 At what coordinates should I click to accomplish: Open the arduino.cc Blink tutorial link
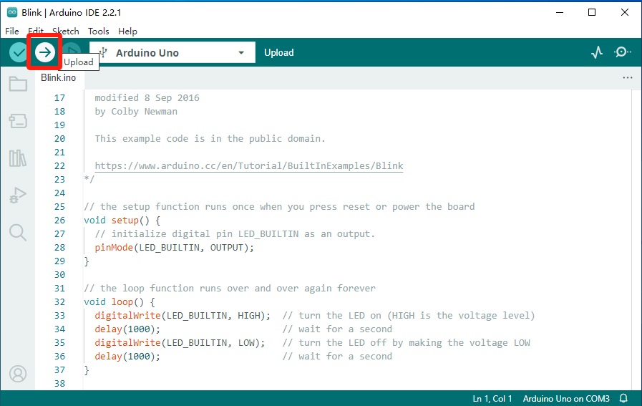click(x=249, y=166)
